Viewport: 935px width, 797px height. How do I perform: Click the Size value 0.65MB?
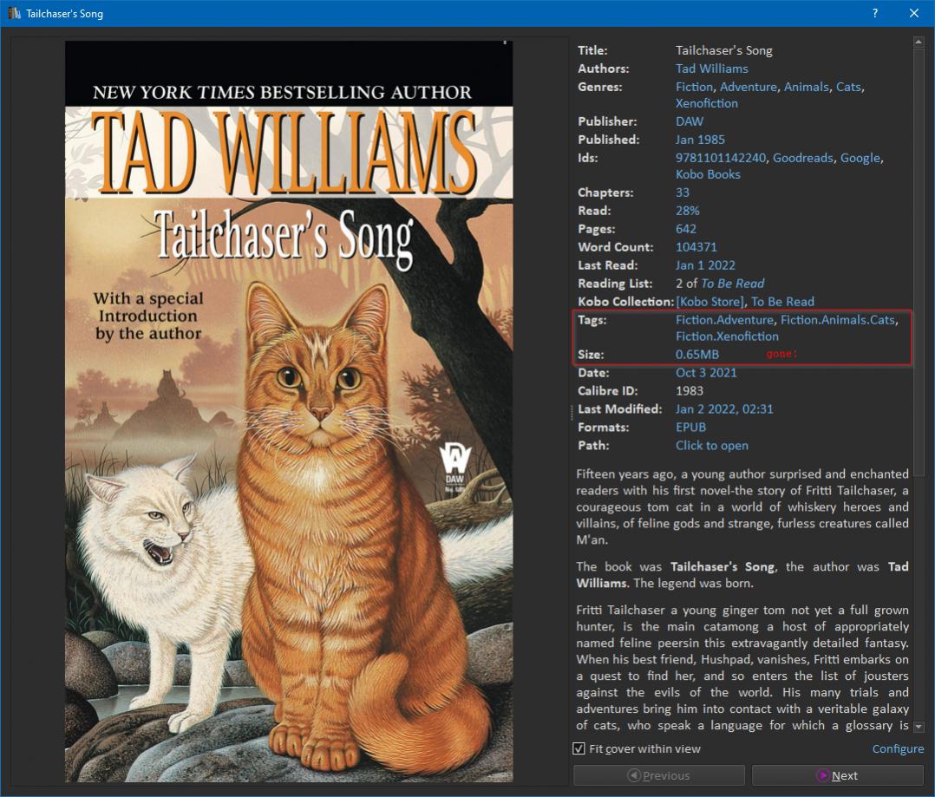696,355
